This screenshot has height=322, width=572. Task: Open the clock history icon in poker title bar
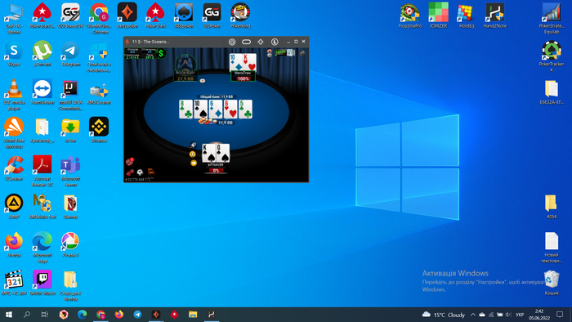[x=275, y=42]
